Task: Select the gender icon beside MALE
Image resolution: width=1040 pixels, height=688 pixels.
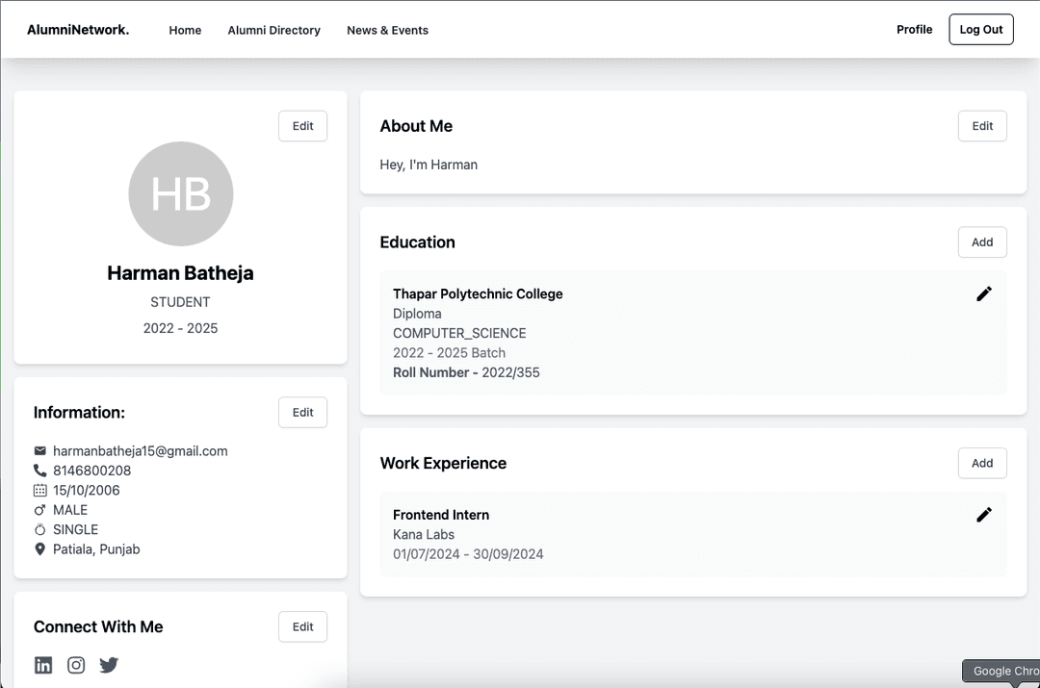Action: tap(39, 510)
